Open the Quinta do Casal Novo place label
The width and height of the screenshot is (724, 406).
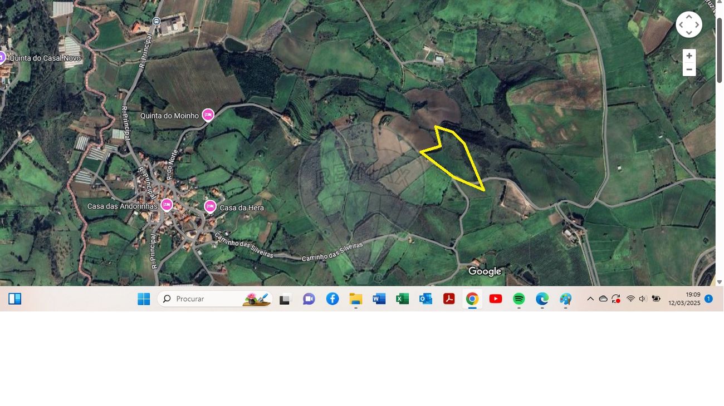tap(45, 58)
